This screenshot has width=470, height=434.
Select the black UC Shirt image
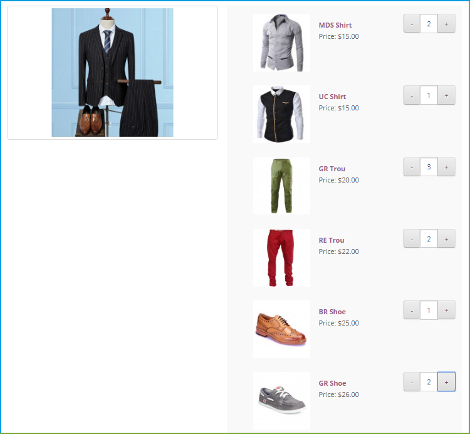tap(281, 114)
